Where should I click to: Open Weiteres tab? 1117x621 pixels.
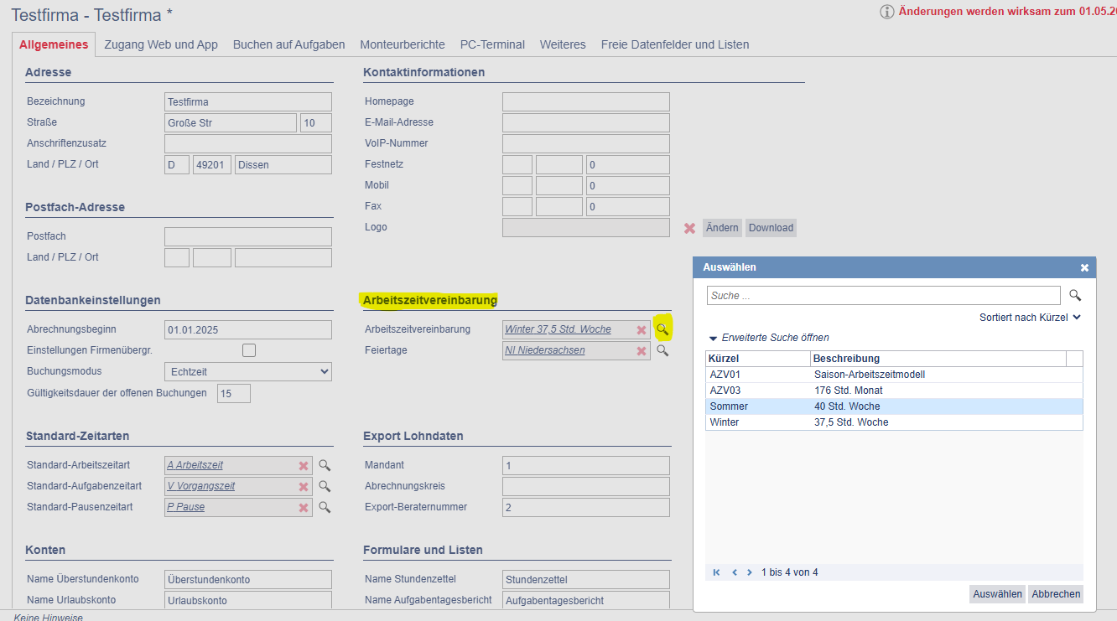coord(563,44)
